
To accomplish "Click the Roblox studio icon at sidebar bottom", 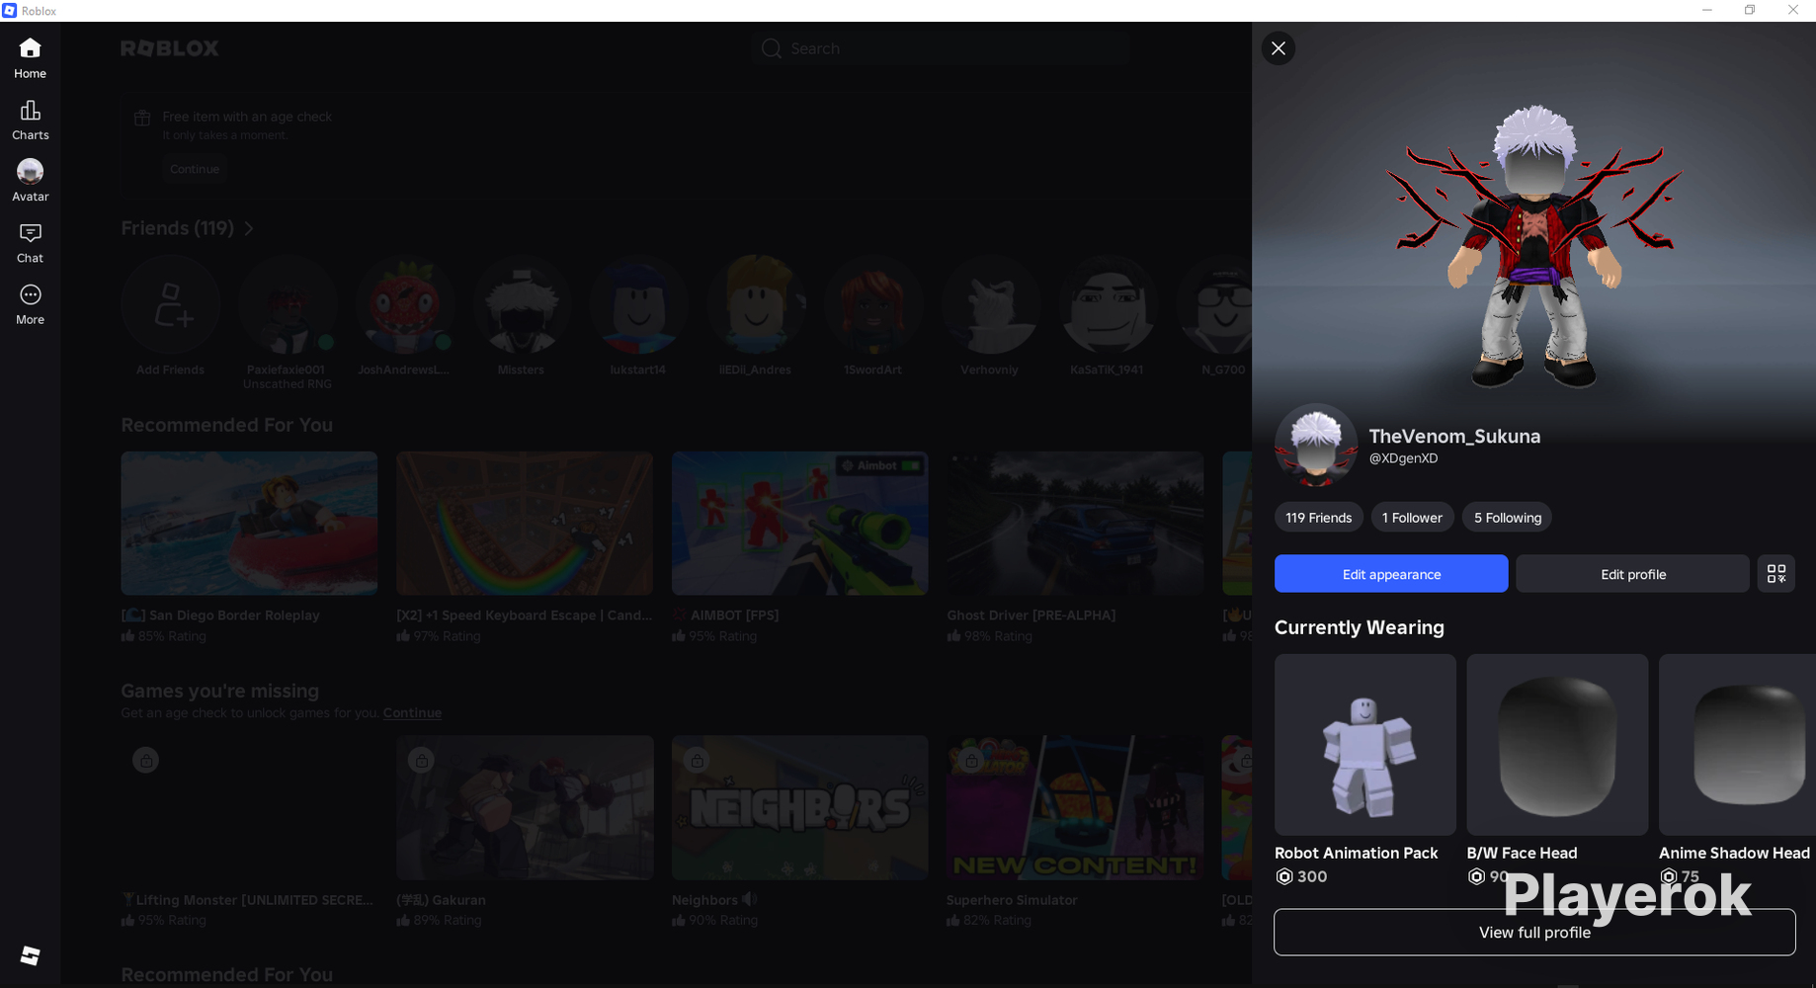I will [30, 955].
